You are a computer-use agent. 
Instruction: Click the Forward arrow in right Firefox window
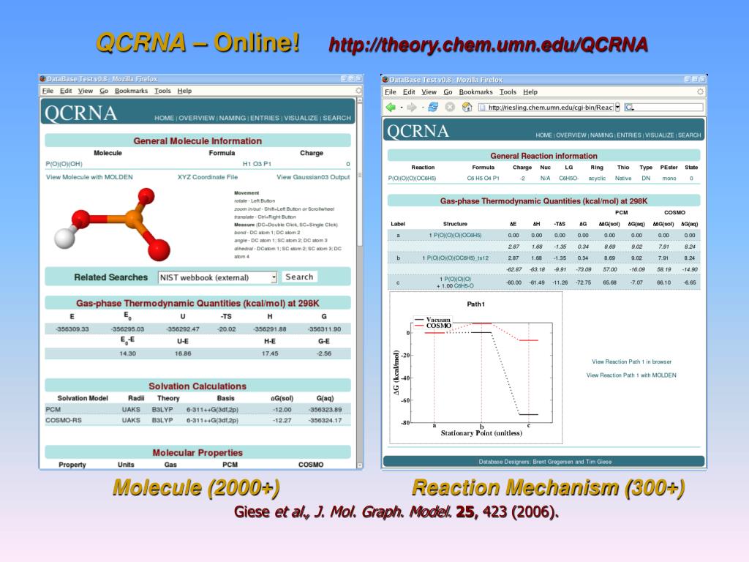click(x=412, y=108)
